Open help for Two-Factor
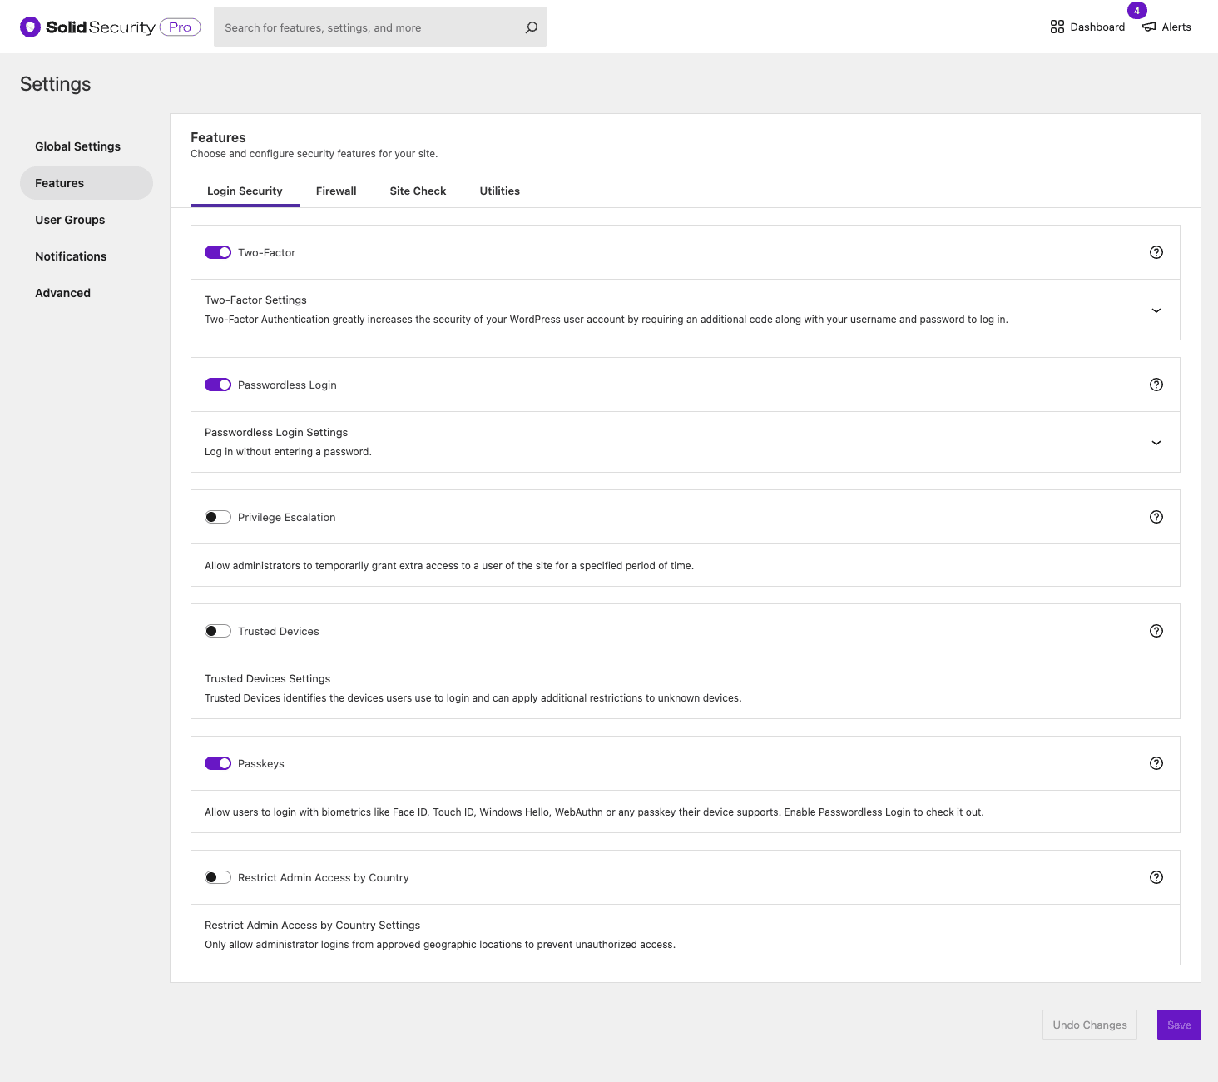The width and height of the screenshot is (1218, 1082). click(x=1156, y=252)
